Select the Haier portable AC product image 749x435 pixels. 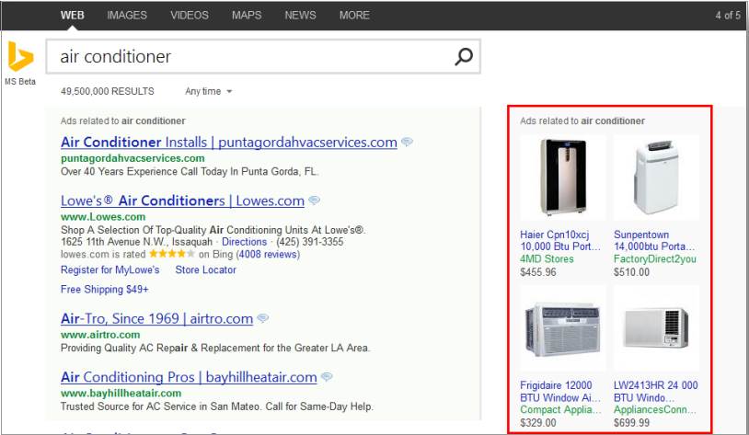click(x=562, y=177)
